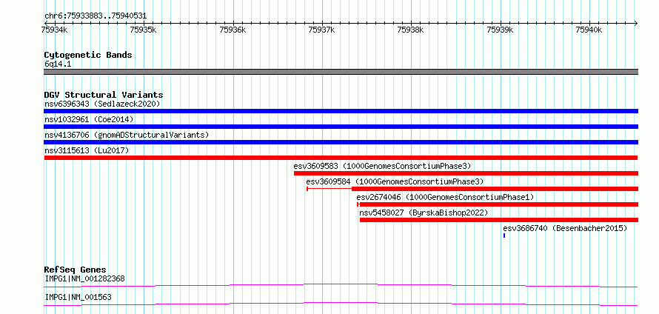Open the IMPG1|NM_001563 transcript label
Image resolution: width=659 pixels, height=314 pixels.
click(x=78, y=298)
